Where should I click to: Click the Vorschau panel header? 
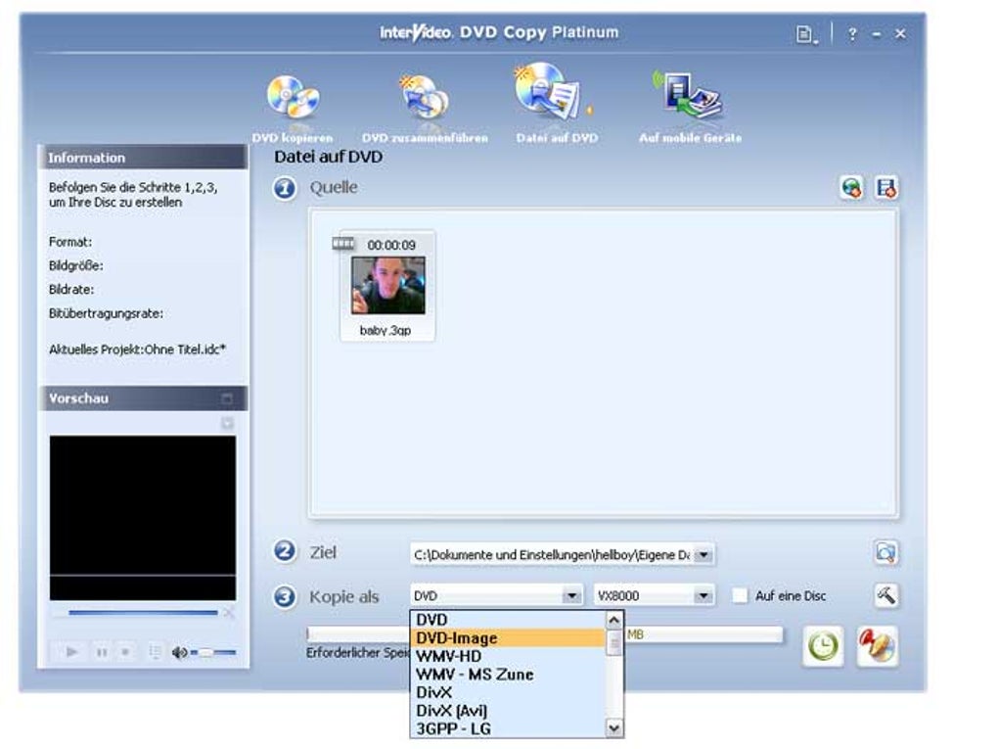pyautogui.click(x=143, y=398)
